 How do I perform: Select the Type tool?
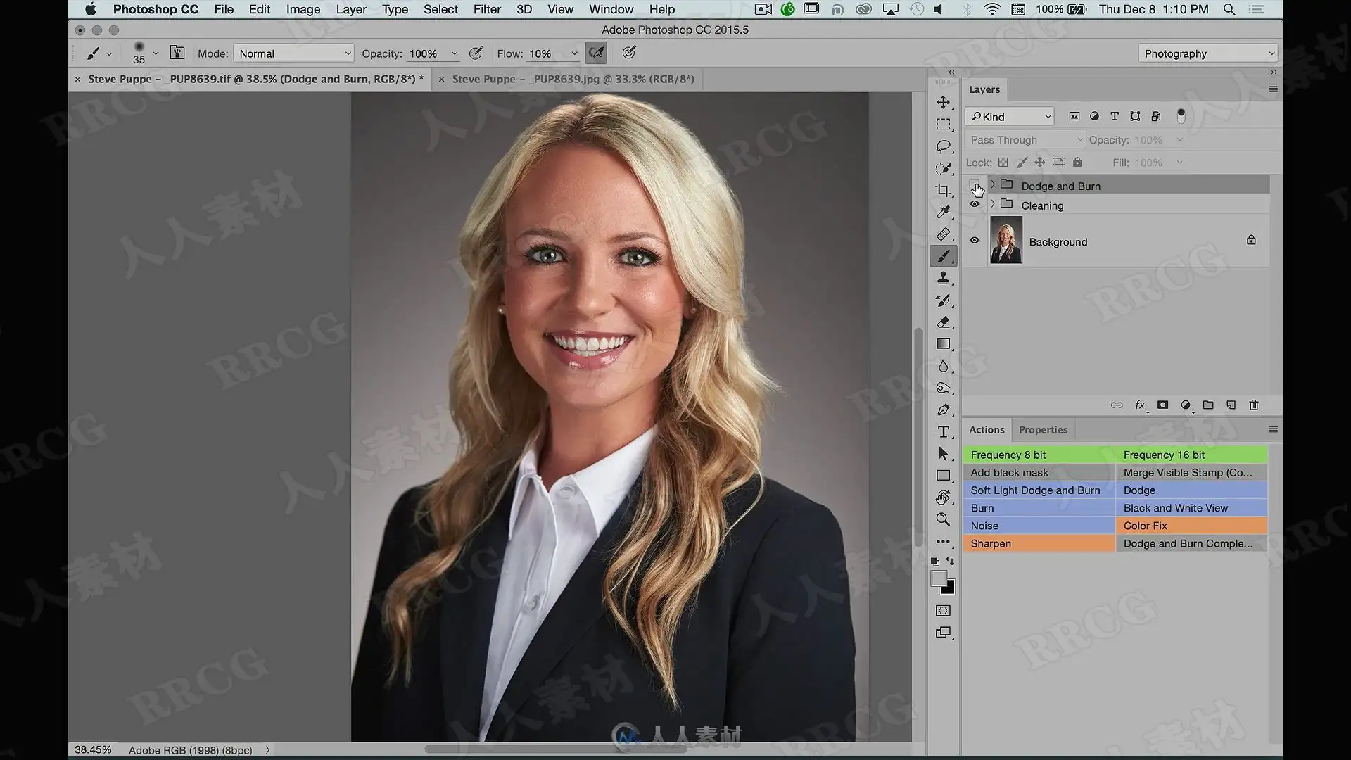point(943,432)
